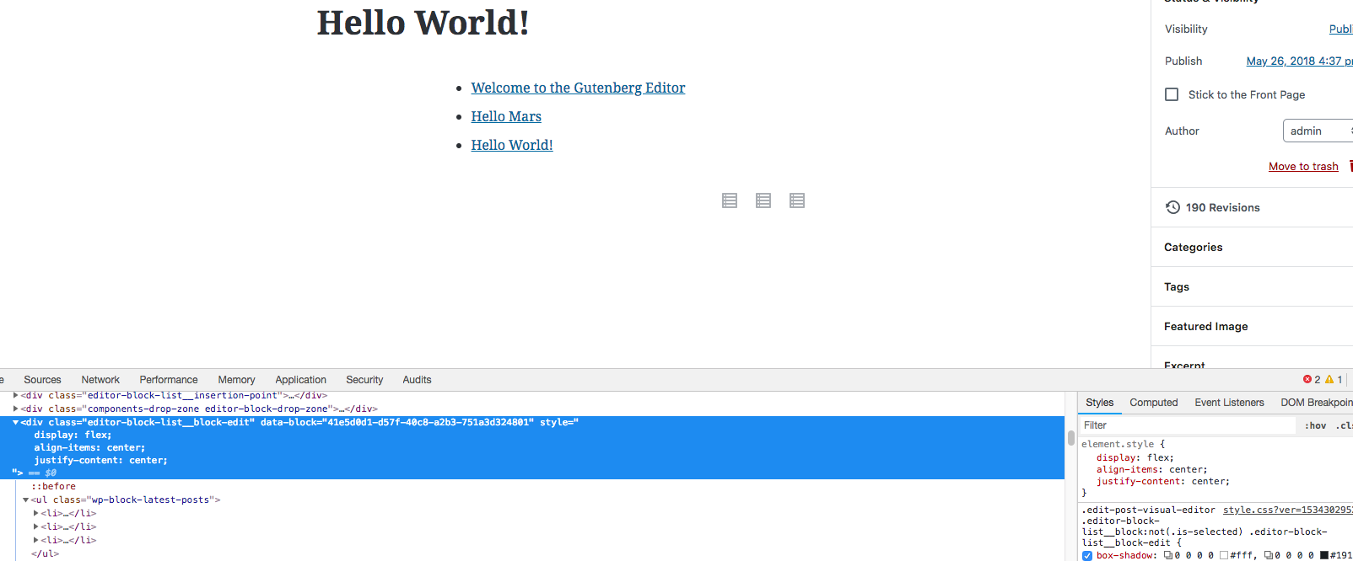Expand the components-drop-zone div node

pos(16,409)
